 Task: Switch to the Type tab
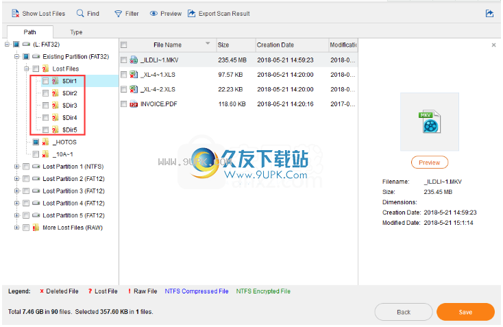coord(76,32)
